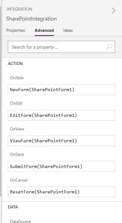Click the OnView property label
Image resolution: width=122 pixels, height=223 pixels.
click(17, 129)
